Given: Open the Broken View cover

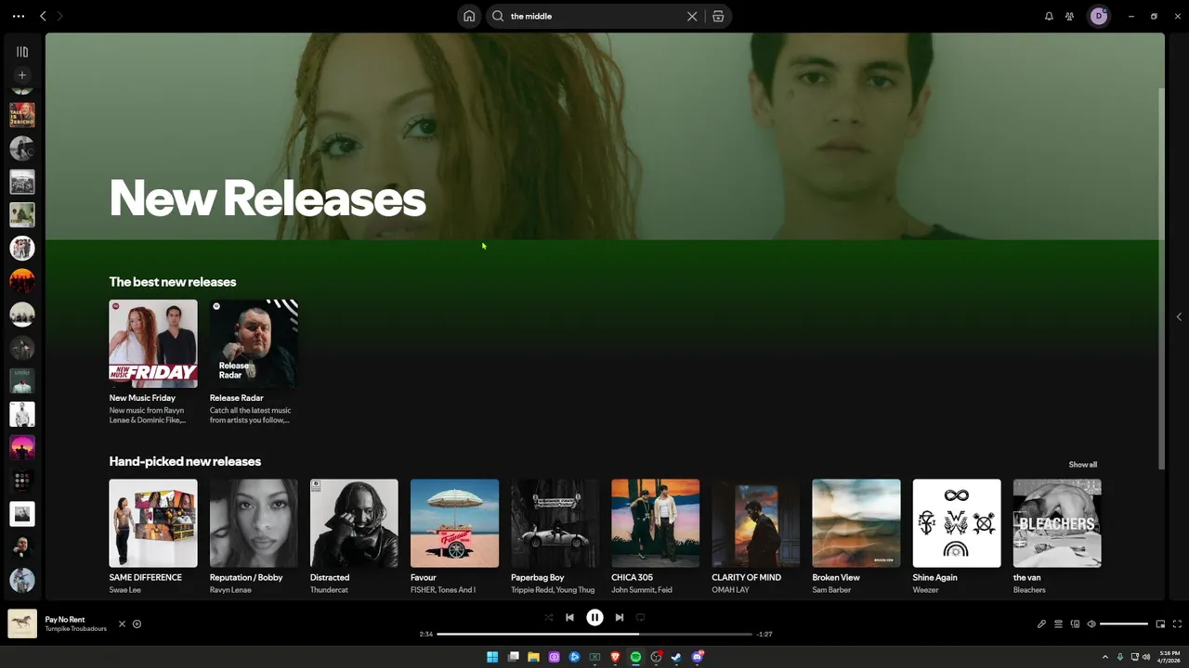Looking at the screenshot, I should click(x=856, y=523).
